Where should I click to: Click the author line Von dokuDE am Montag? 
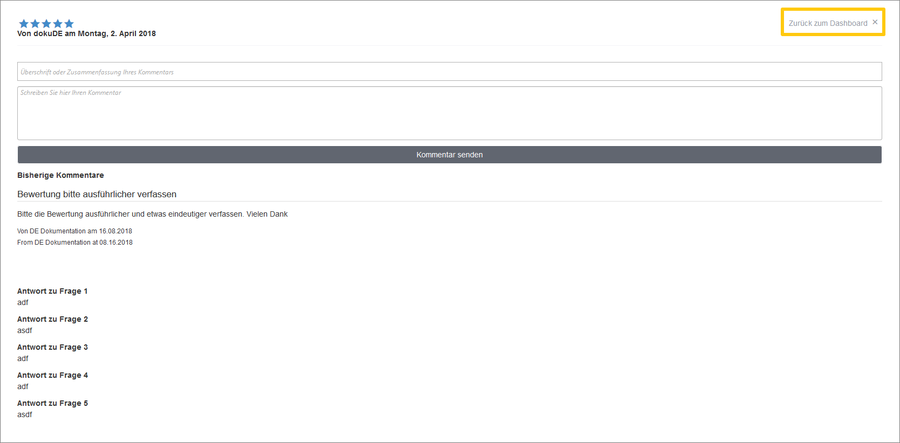tap(86, 33)
